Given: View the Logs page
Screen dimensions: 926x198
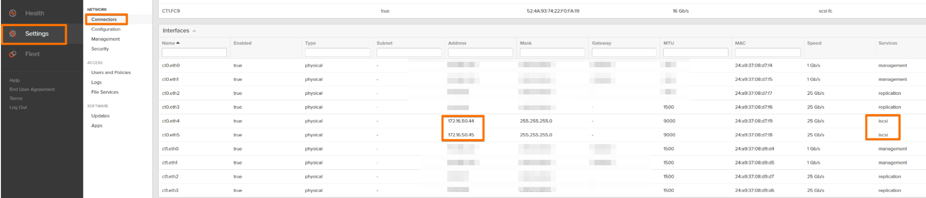Looking at the screenshot, I should [x=96, y=82].
